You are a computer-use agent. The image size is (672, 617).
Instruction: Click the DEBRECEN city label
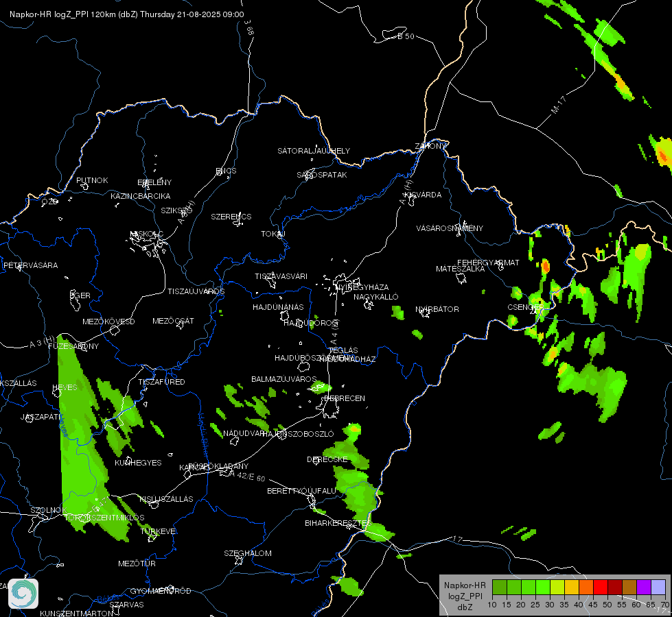coord(344,398)
